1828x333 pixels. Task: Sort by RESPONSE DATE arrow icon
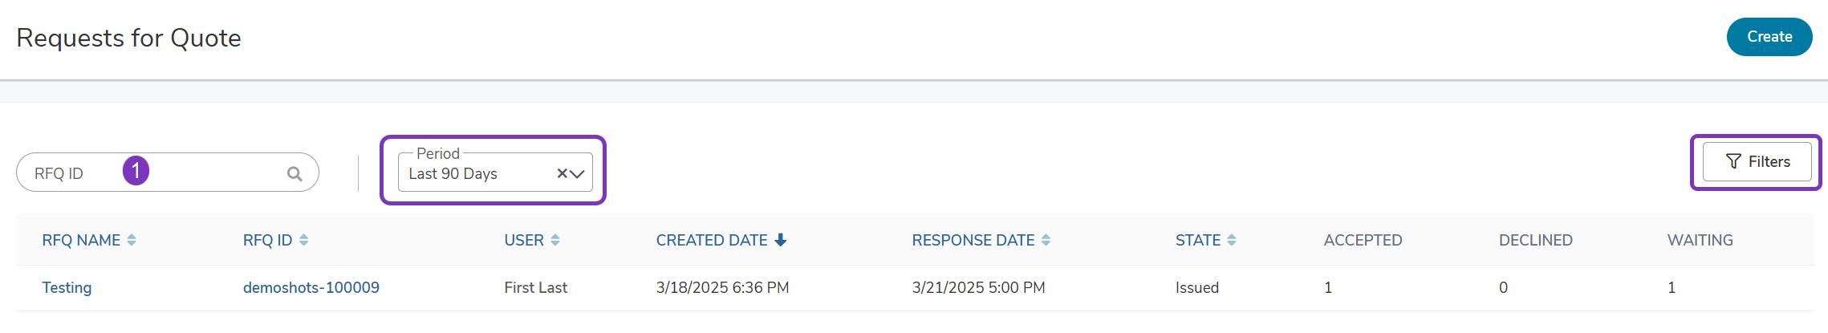(x=1046, y=240)
